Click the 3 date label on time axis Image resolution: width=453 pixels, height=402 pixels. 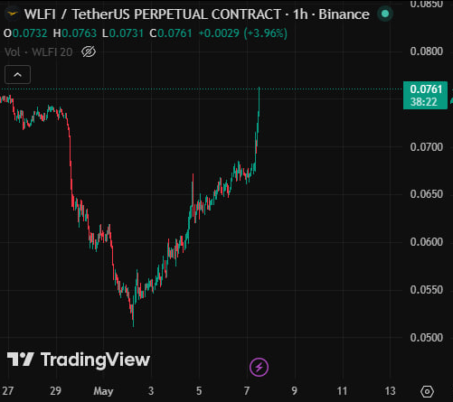(x=151, y=391)
